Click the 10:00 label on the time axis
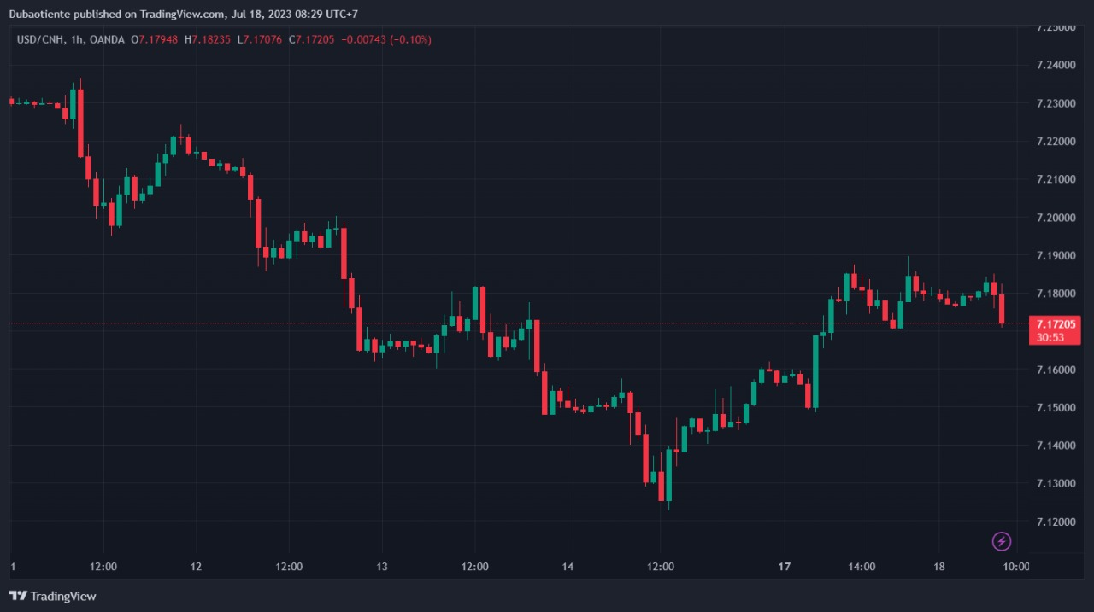Image resolution: width=1094 pixels, height=612 pixels. tap(1016, 567)
